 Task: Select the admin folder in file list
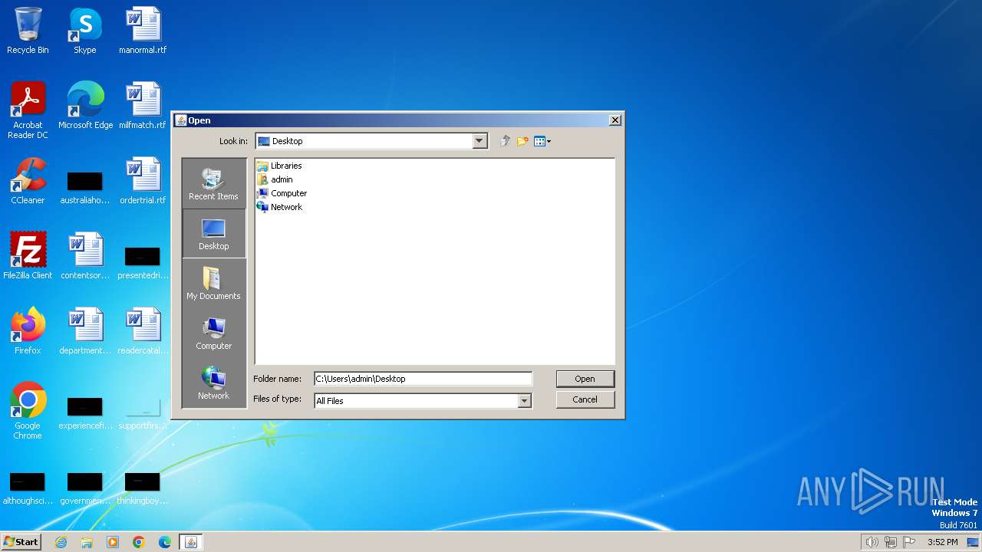point(275,179)
